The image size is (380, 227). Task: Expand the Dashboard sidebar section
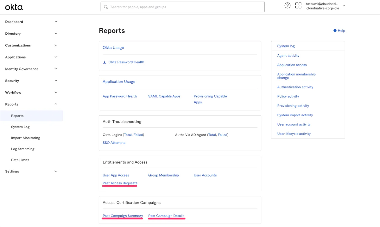tap(56, 22)
